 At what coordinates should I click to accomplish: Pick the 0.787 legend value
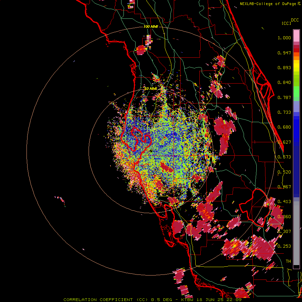click(284, 97)
